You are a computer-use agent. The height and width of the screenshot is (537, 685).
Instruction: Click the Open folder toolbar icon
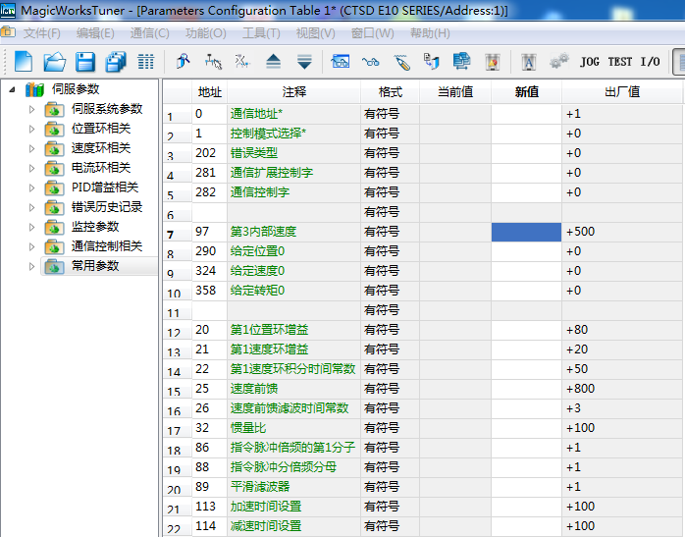55,62
